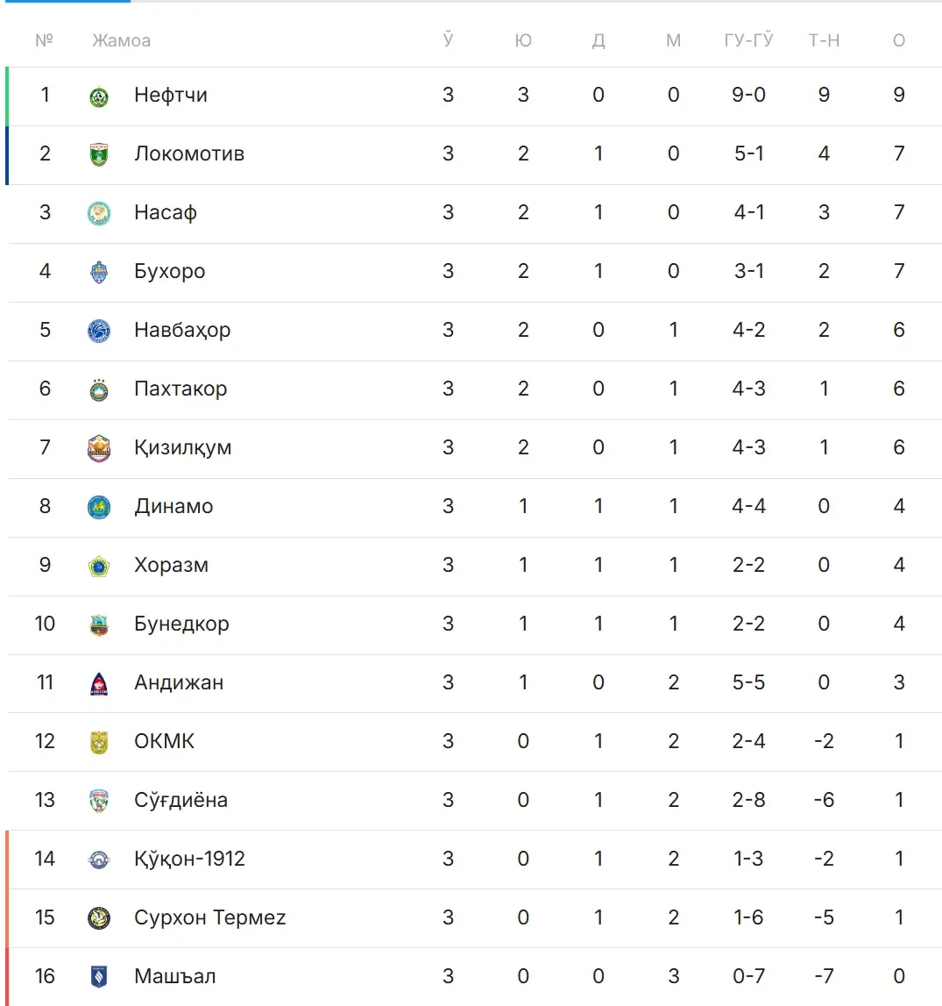Click the Бухоро team logo
Screen dimensions: 942x1006
coord(99,273)
